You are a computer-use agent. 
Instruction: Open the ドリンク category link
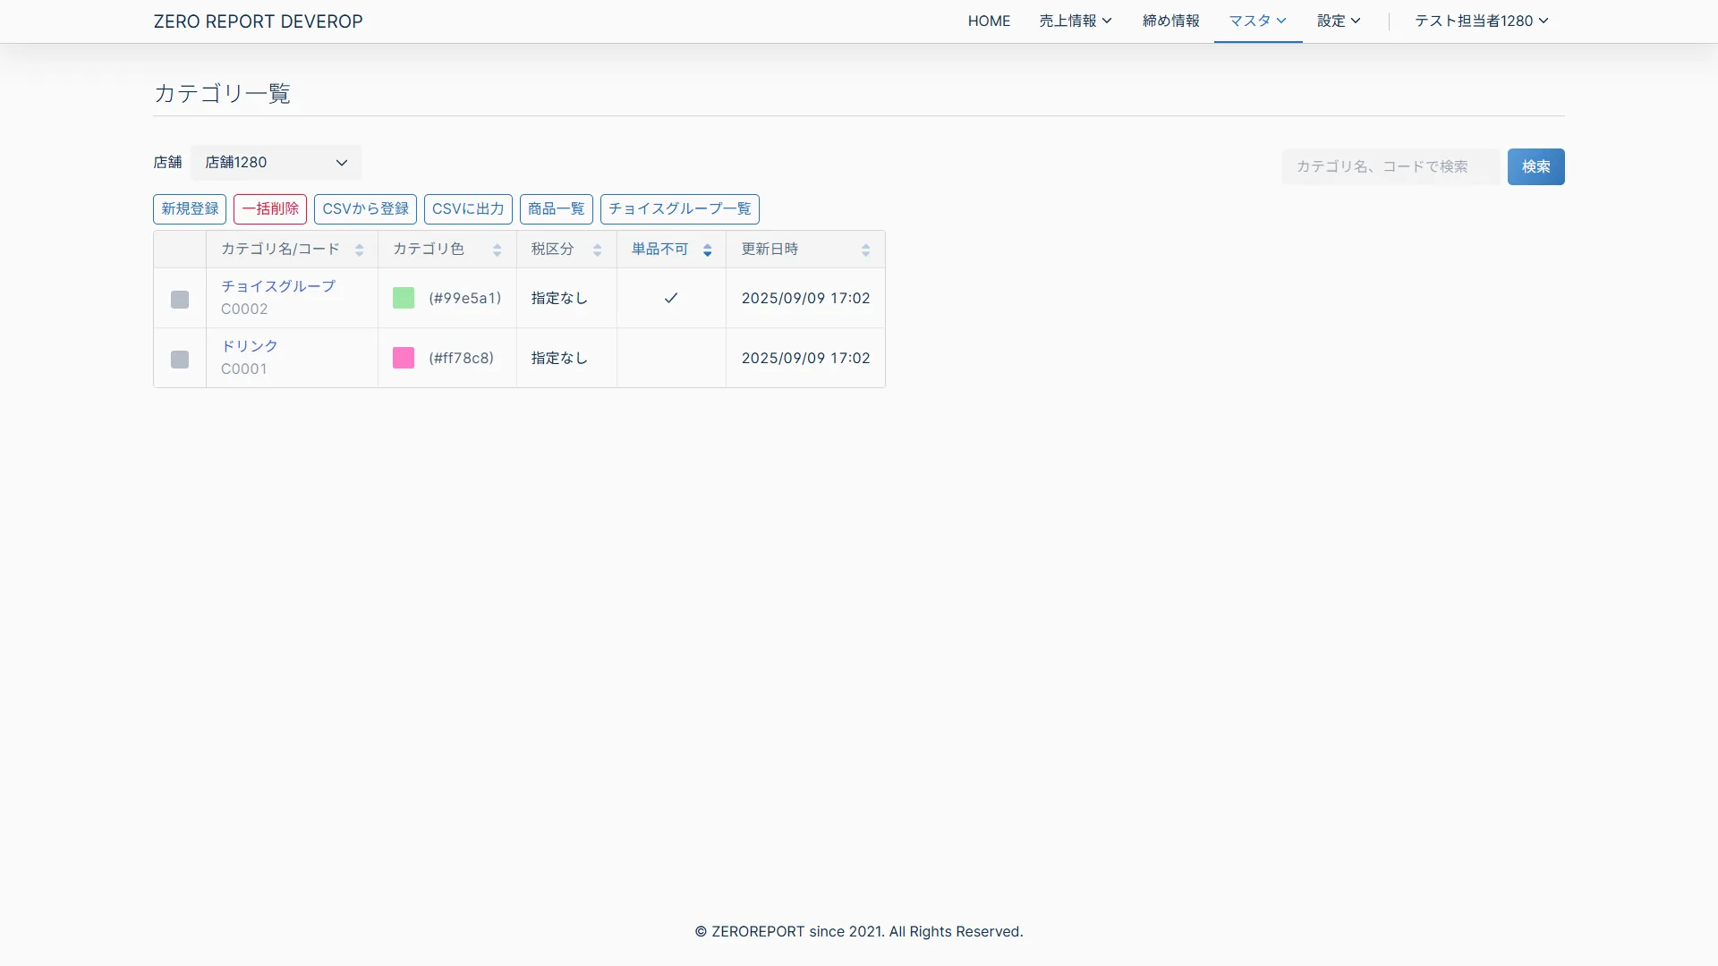click(x=250, y=346)
